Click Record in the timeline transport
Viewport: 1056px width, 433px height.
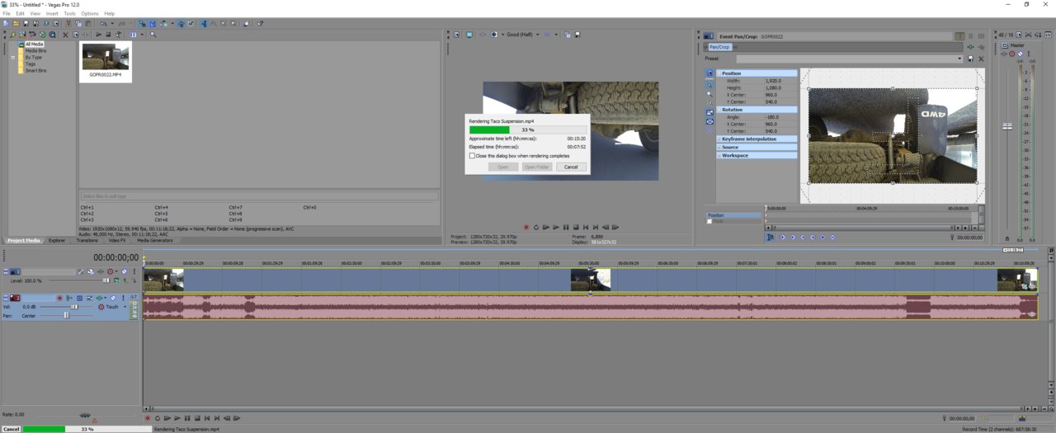(148, 418)
